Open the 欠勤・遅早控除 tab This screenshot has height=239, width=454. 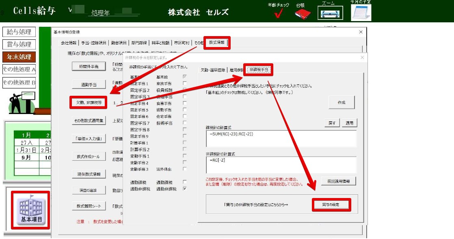pyautogui.click(x=213, y=70)
